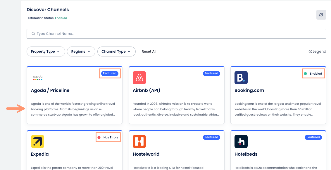
Task: Open the Hotelbeds channel title
Action: click(x=246, y=154)
